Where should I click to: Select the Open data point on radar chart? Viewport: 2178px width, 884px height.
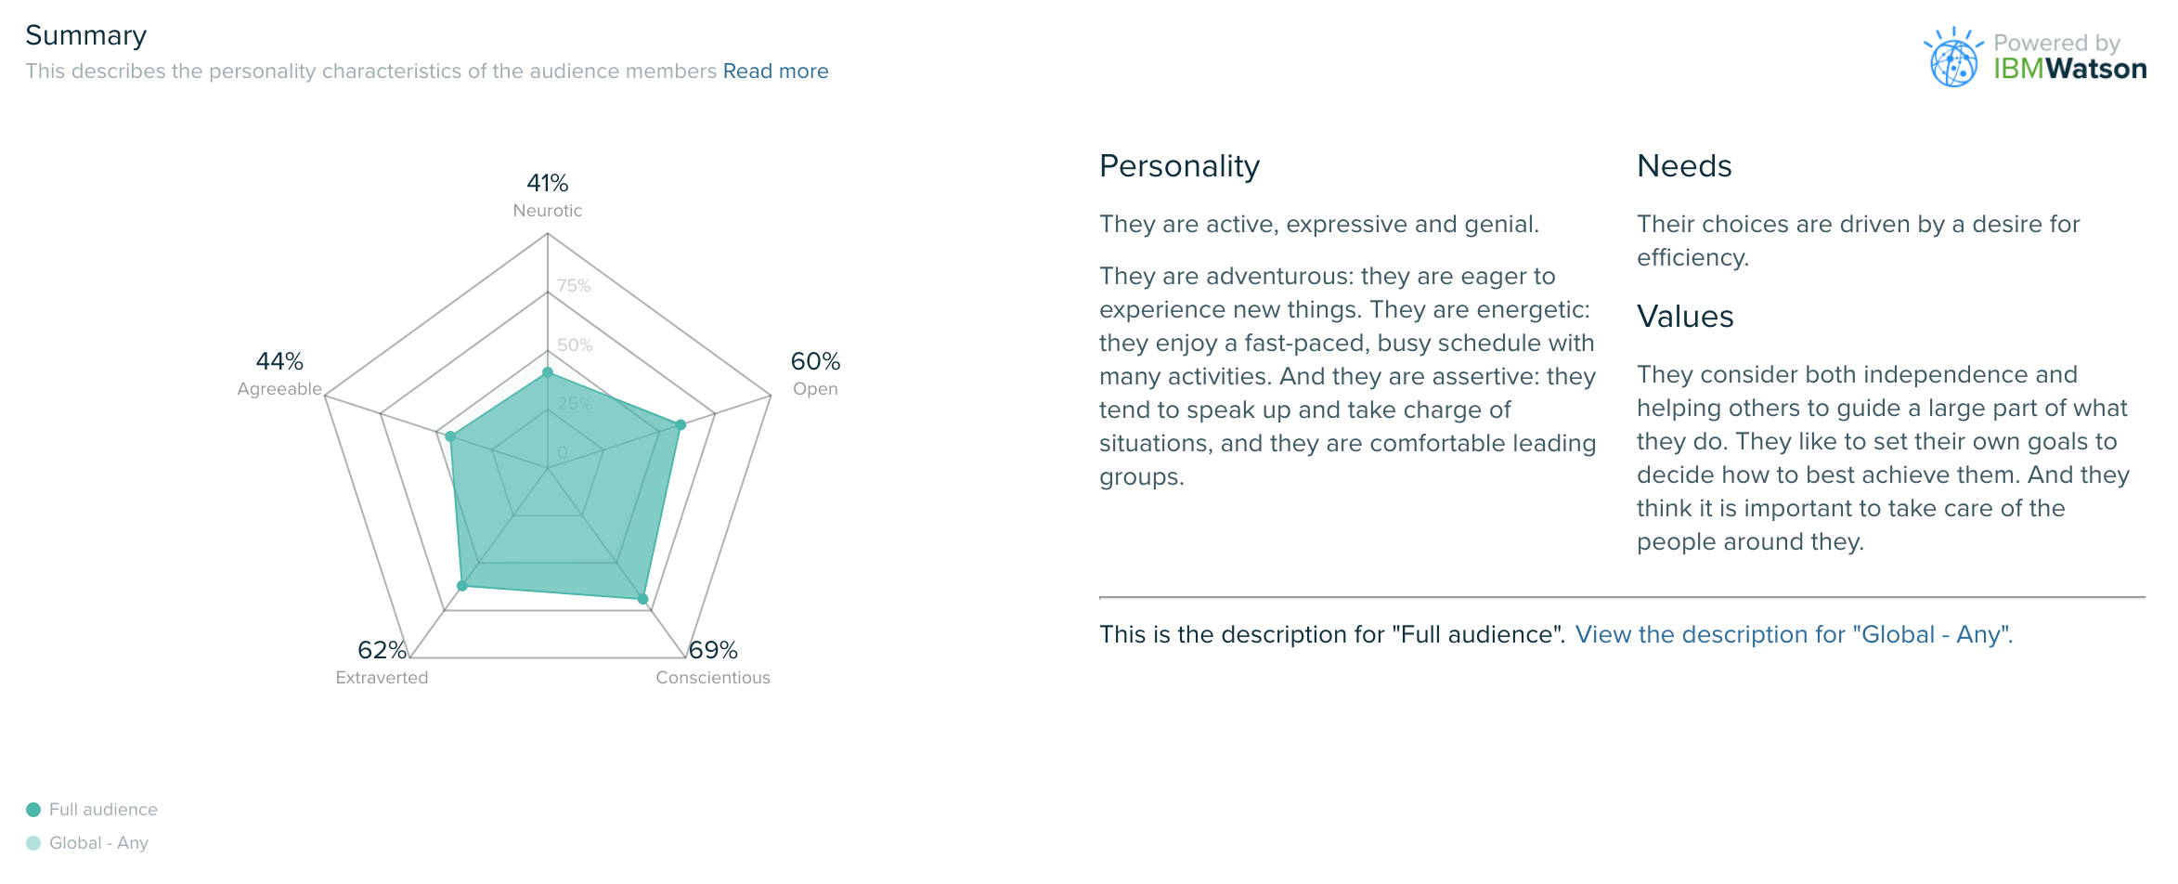(681, 424)
